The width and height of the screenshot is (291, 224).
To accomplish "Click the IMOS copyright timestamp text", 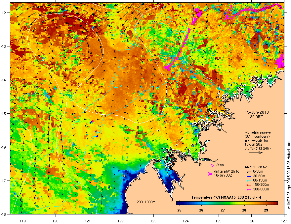I will (289, 175).
